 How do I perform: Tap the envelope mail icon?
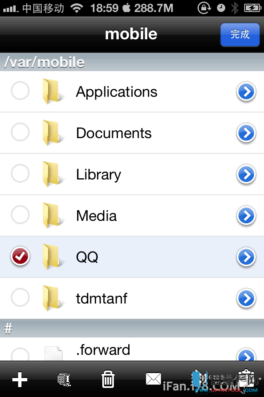153,378
